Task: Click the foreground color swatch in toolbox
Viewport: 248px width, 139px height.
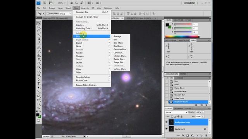Action: coord(38,115)
